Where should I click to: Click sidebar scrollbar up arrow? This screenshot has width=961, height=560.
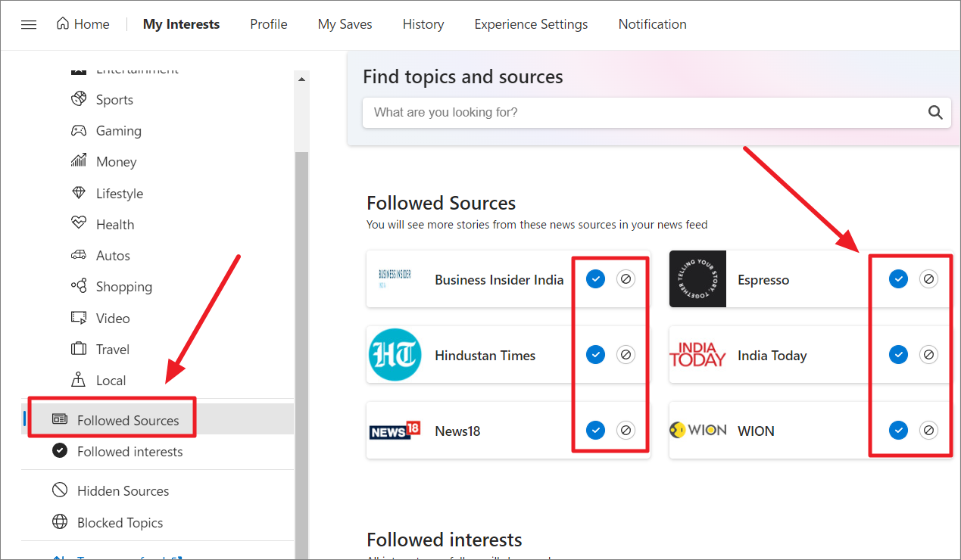click(x=302, y=79)
